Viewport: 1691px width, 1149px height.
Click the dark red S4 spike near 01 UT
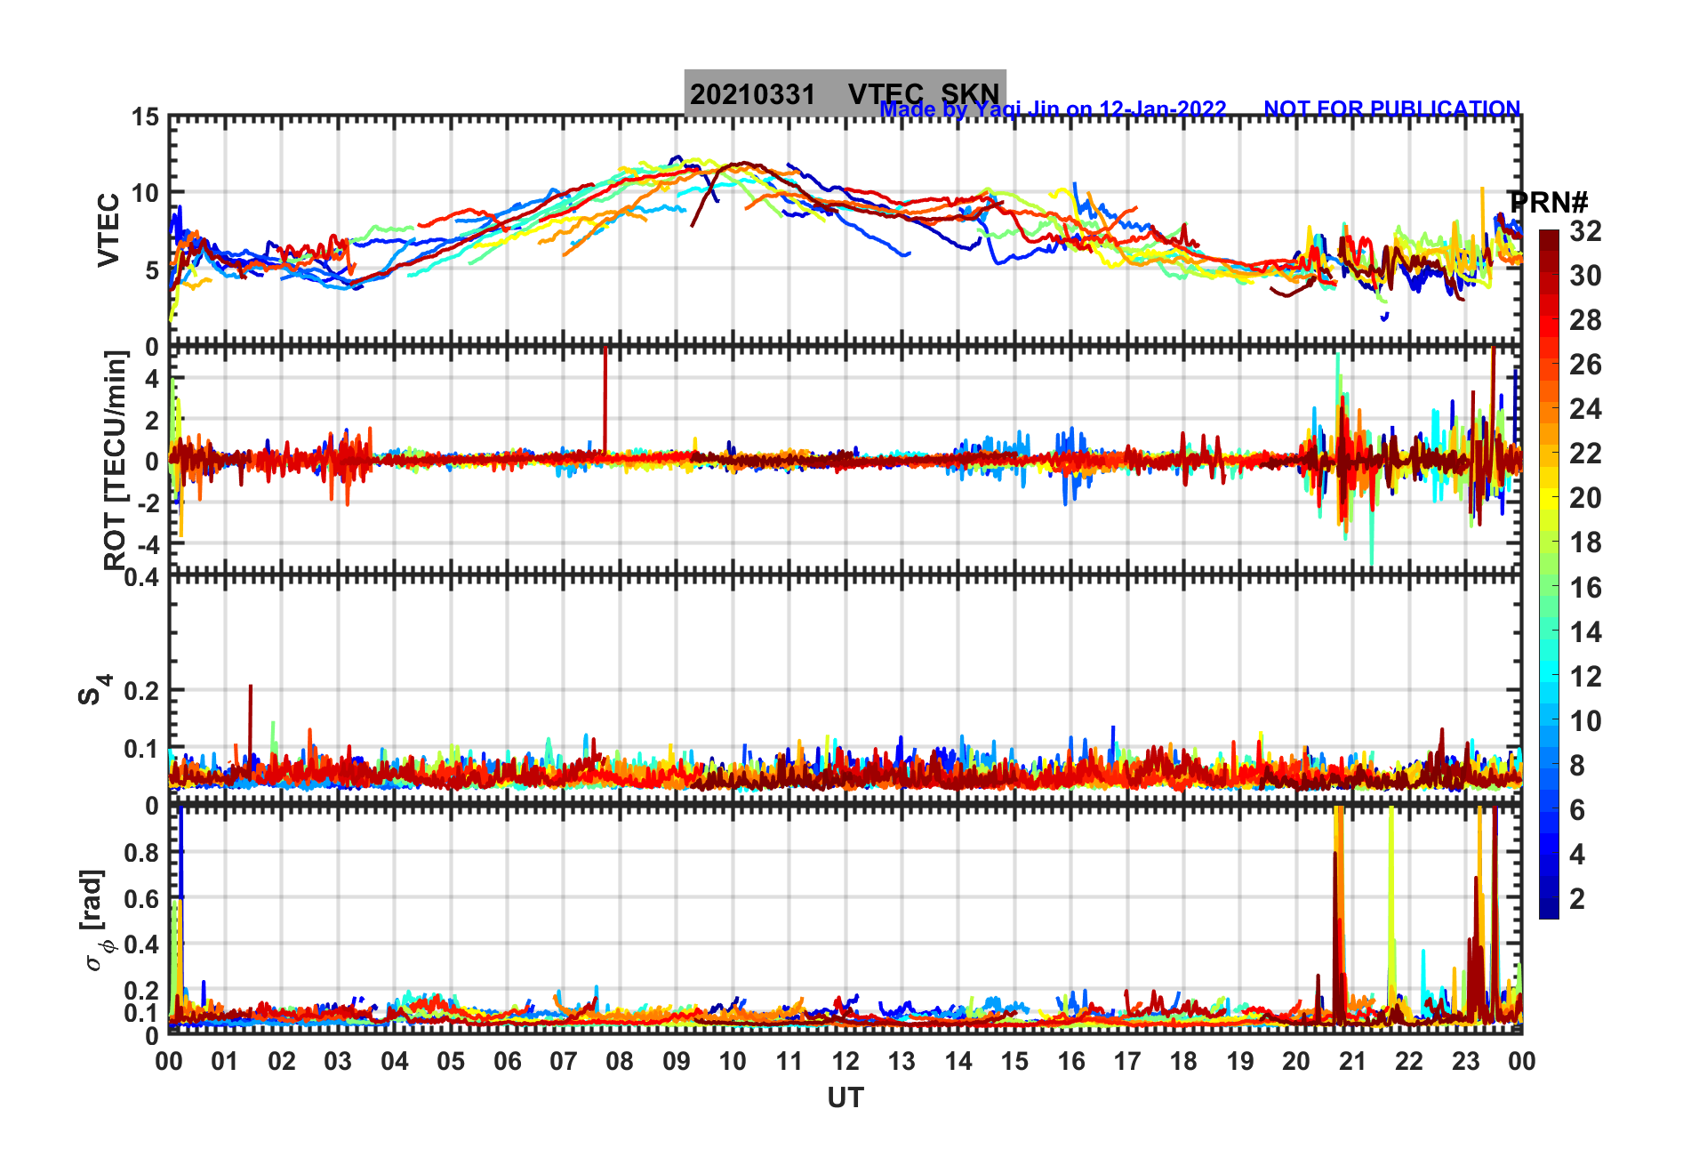pos(251,722)
